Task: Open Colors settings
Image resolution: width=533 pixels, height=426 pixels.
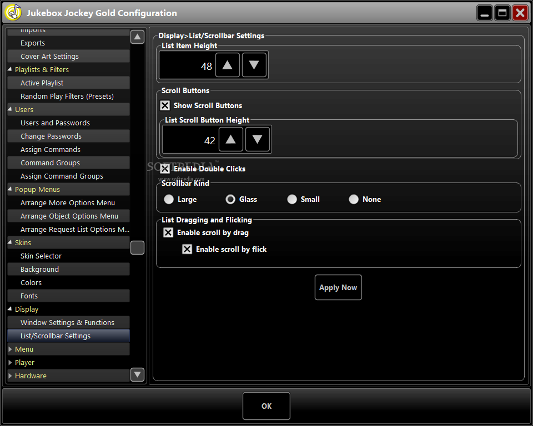Action: [x=68, y=282]
